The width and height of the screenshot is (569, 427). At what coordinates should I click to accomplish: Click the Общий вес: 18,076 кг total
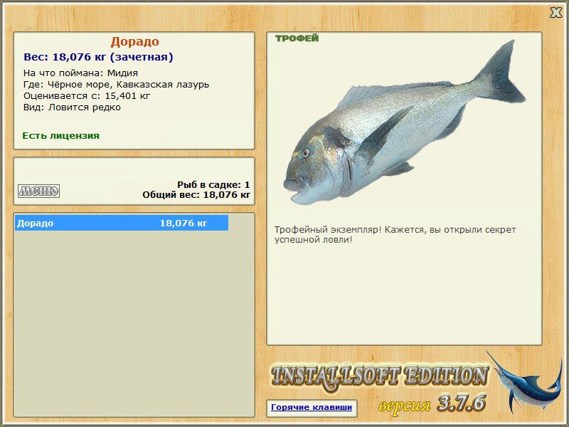pos(196,194)
